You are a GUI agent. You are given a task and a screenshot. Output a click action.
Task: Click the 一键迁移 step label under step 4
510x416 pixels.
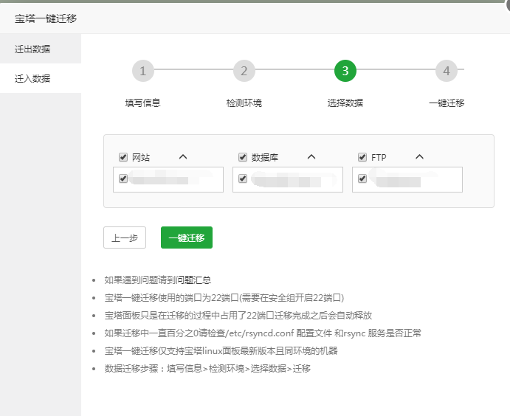pos(447,103)
